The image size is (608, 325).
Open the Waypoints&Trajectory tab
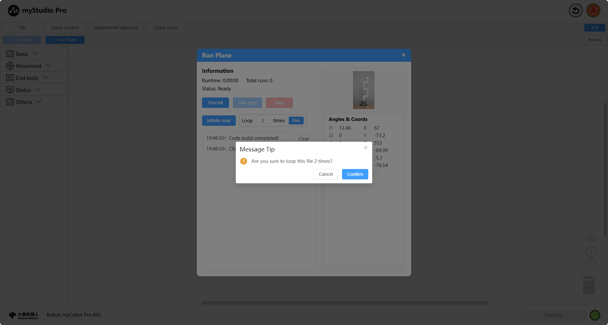[115, 28]
